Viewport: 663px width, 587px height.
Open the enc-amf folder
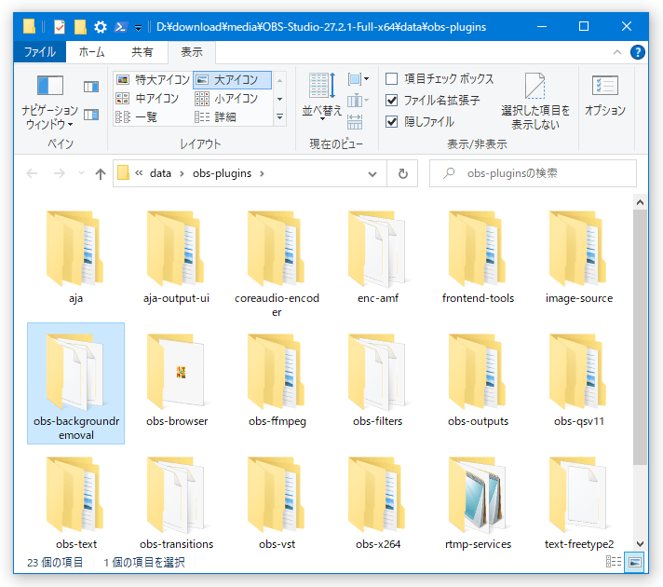(x=377, y=257)
